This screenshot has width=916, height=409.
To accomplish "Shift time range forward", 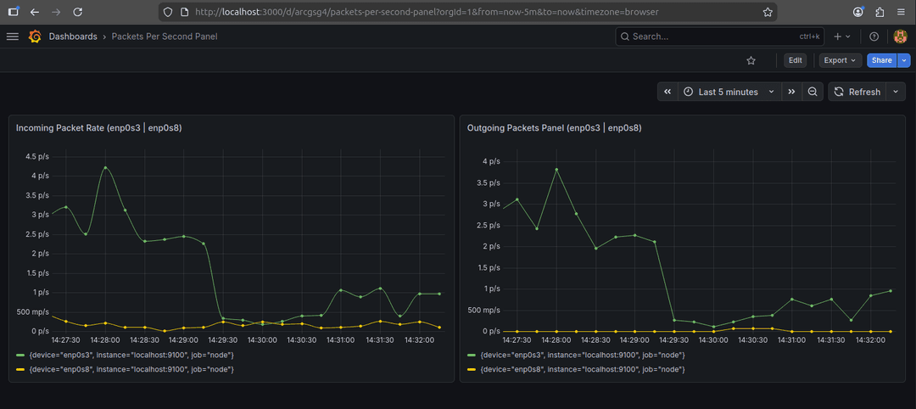I will [x=791, y=92].
